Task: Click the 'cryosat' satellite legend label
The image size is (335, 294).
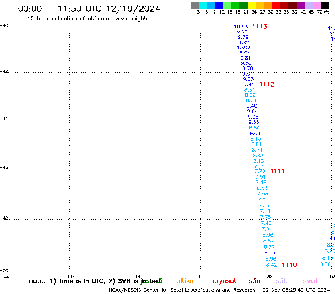Action: (225, 281)
